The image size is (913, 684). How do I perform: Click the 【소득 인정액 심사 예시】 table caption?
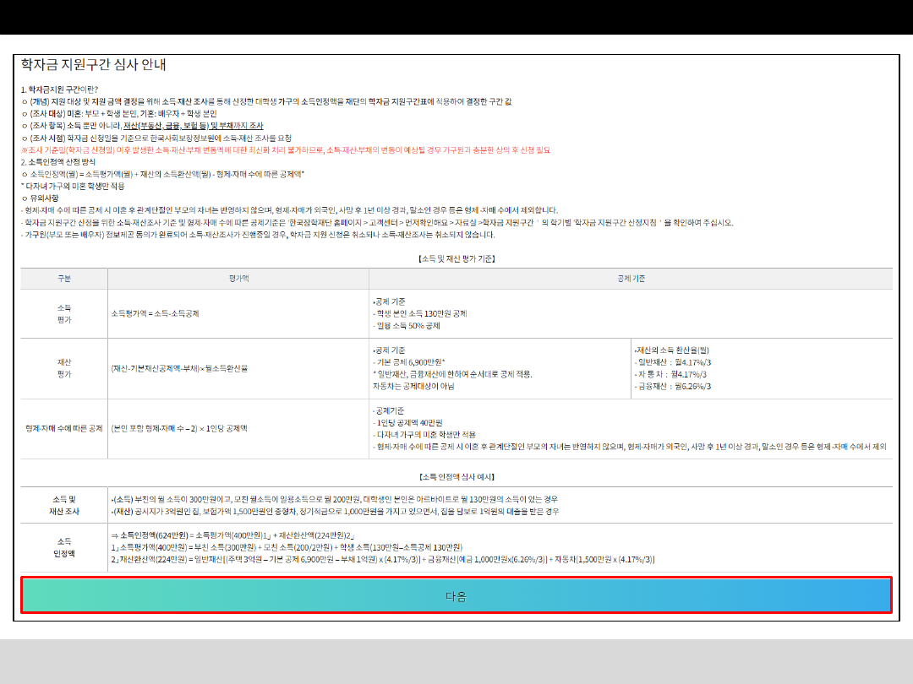click(456, 476)
